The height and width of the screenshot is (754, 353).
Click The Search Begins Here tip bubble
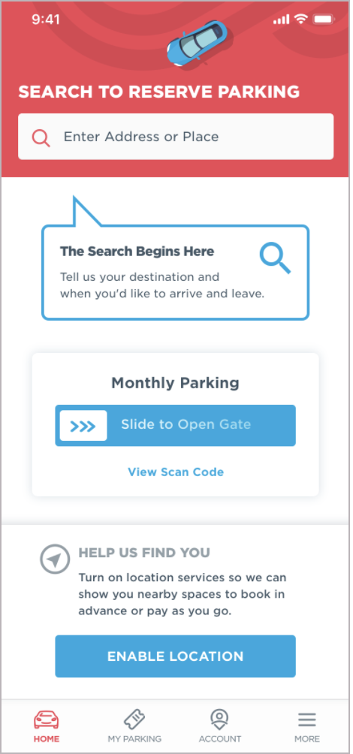176,272
